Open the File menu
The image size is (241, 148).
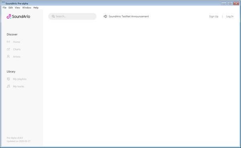pos(4,8)
